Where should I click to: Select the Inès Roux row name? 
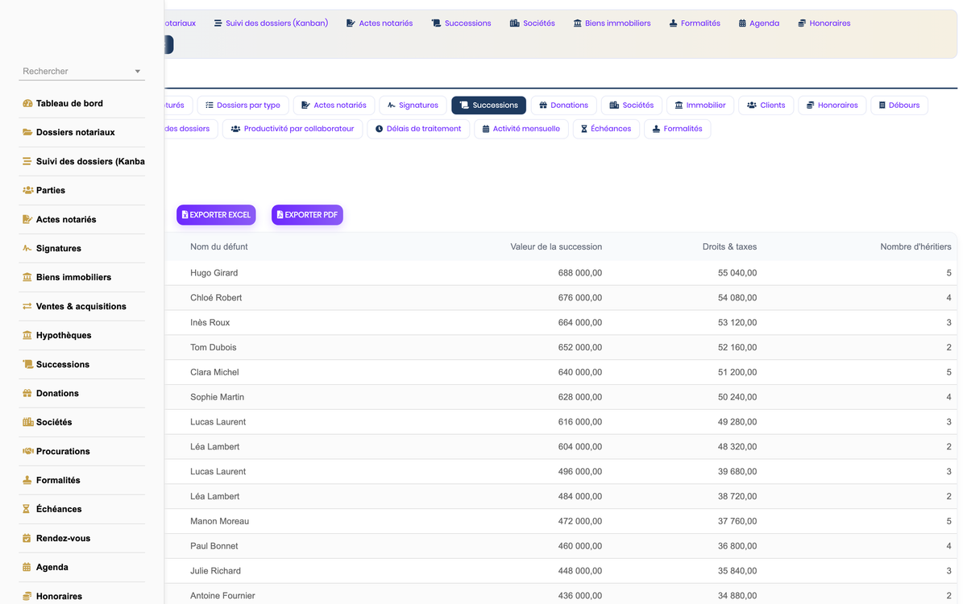point(210,323)
